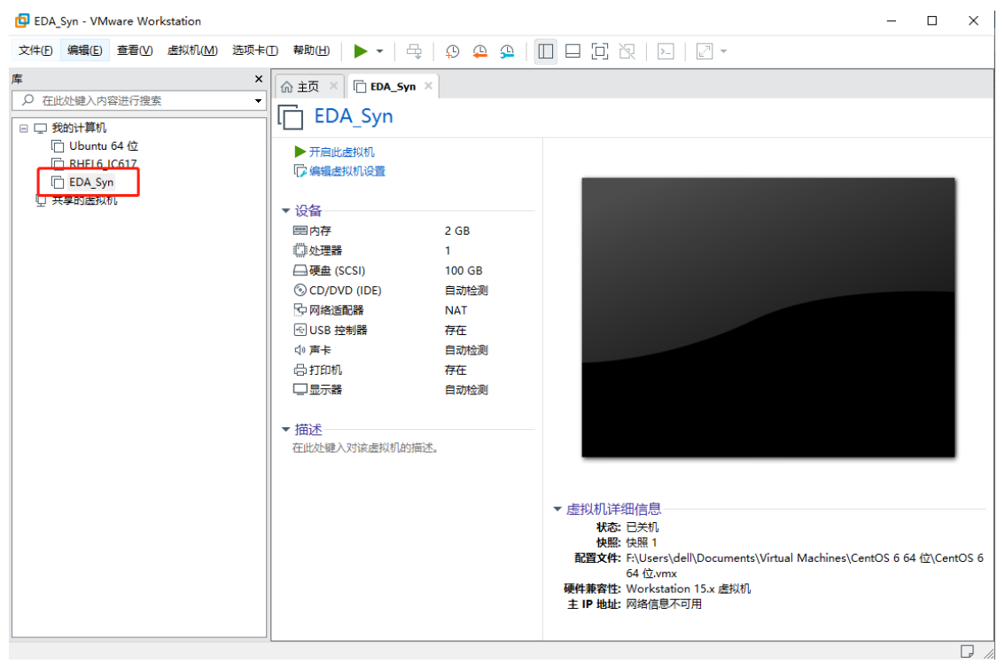Click the send Ctrl+Alt+Del icon
The height and width of the screenshot is (671, 1005).
(x=413, y=51)
